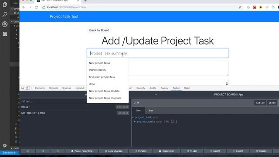279x157 pixels.
Task: Open the VS Code Debug icon
Action: pyautogui.click(x=5, y=24)
